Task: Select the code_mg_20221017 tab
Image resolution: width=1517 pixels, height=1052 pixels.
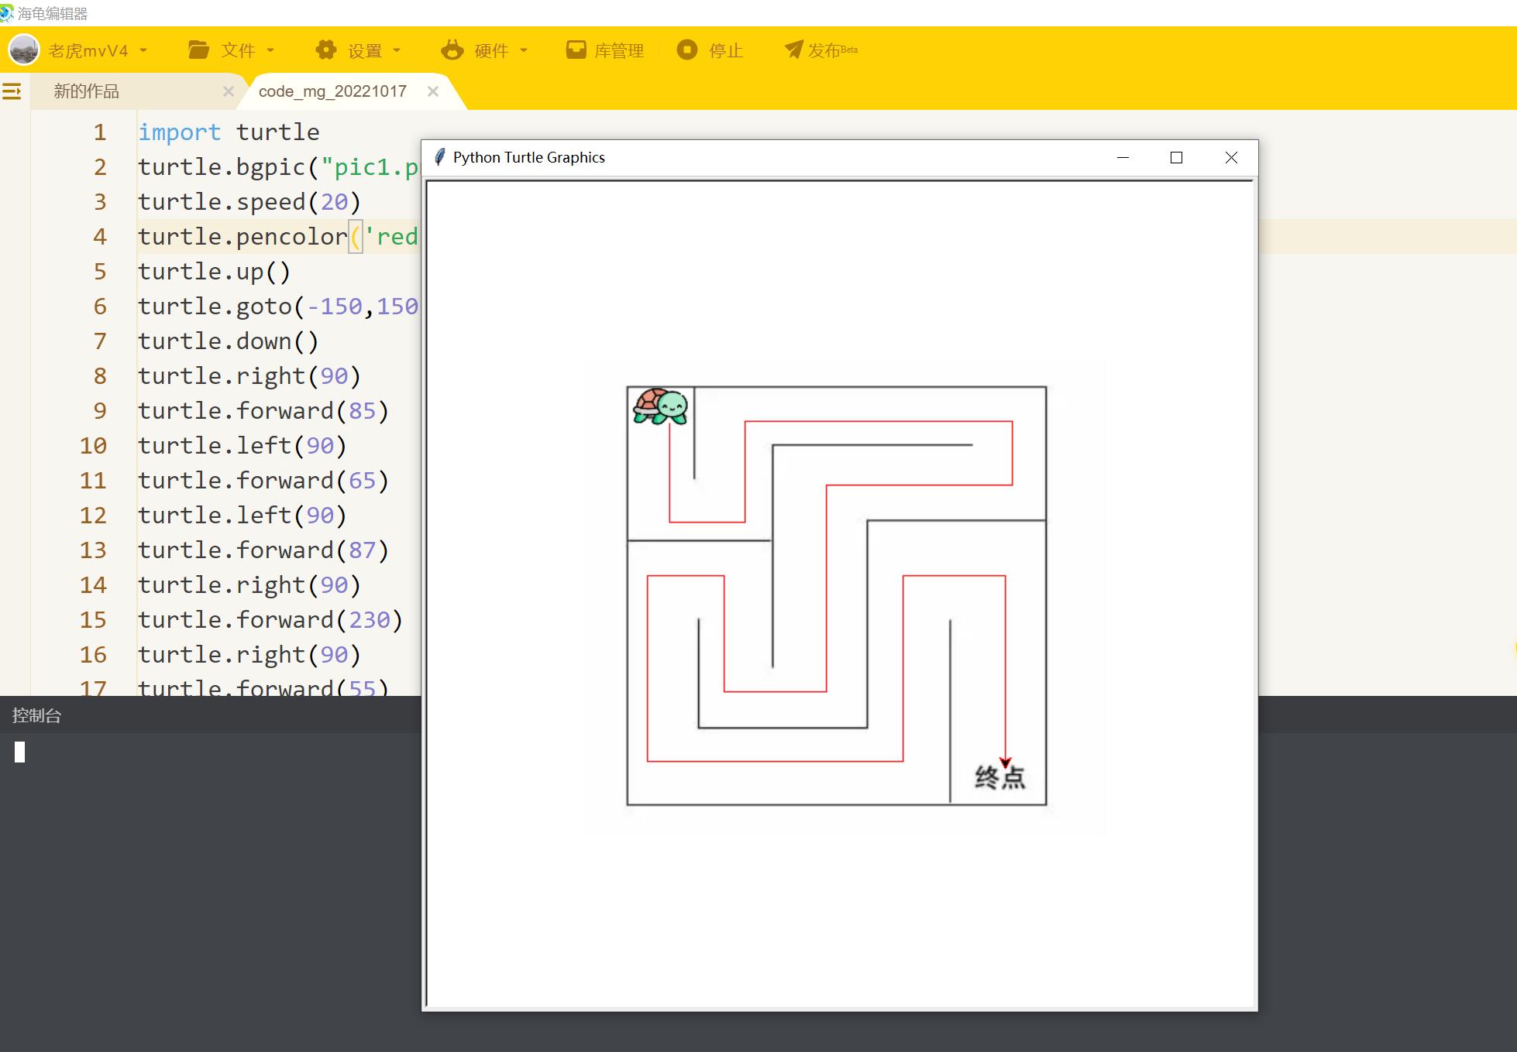Action: [332, 91]
